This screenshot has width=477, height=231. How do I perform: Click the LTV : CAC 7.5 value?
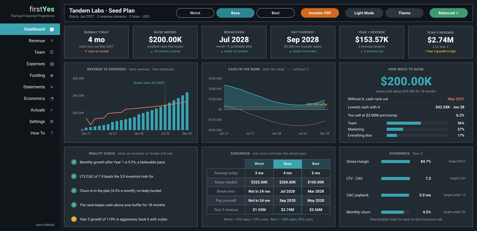pyautogui.click(x=428, y=178)
